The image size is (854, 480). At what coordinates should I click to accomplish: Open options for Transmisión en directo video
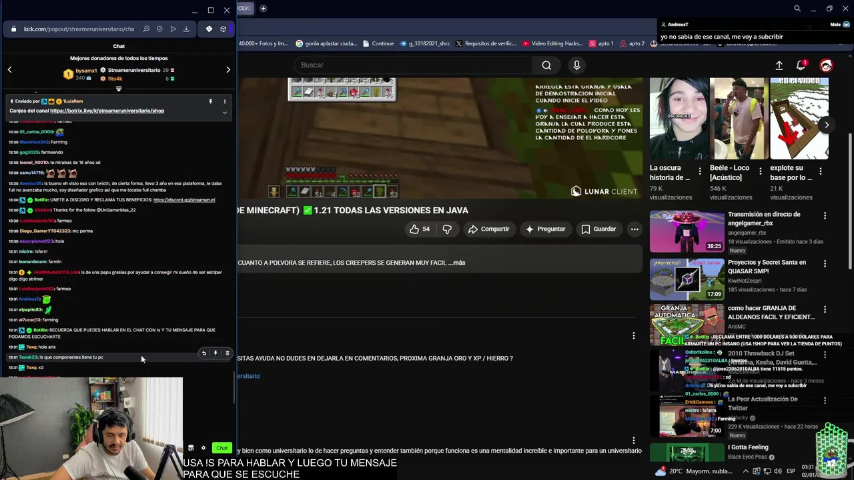(825, 216)
